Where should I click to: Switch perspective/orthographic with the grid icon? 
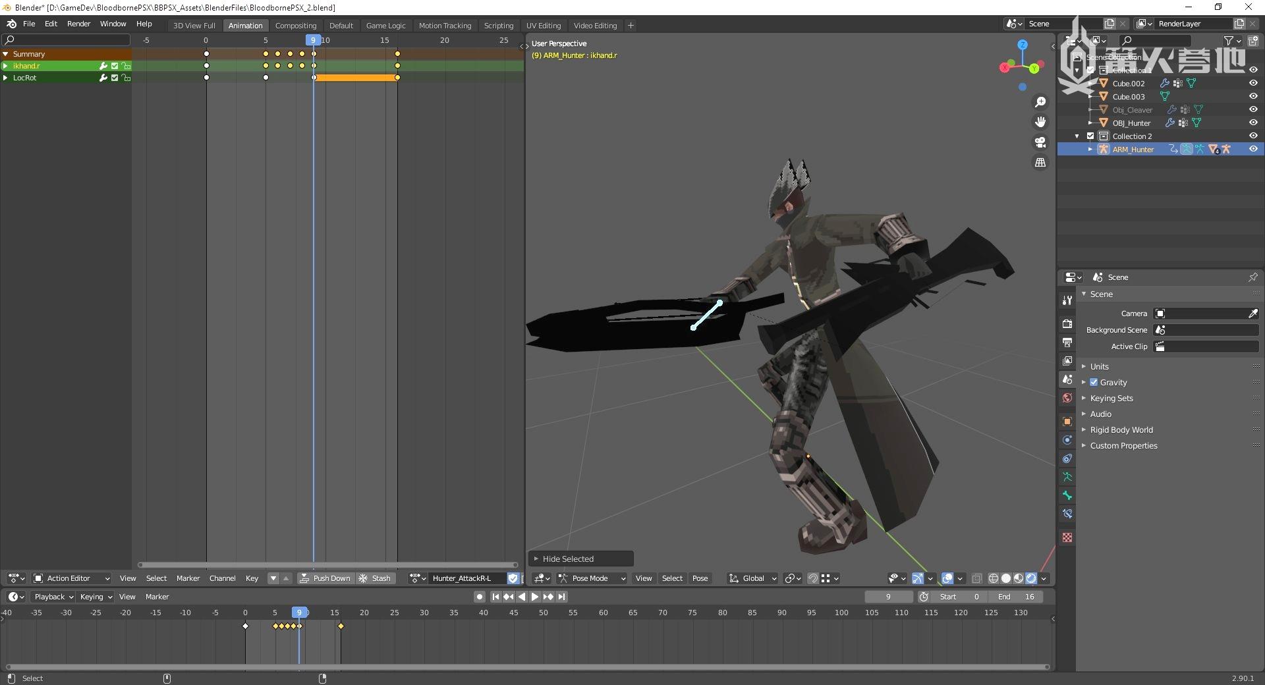(1040, 162)
